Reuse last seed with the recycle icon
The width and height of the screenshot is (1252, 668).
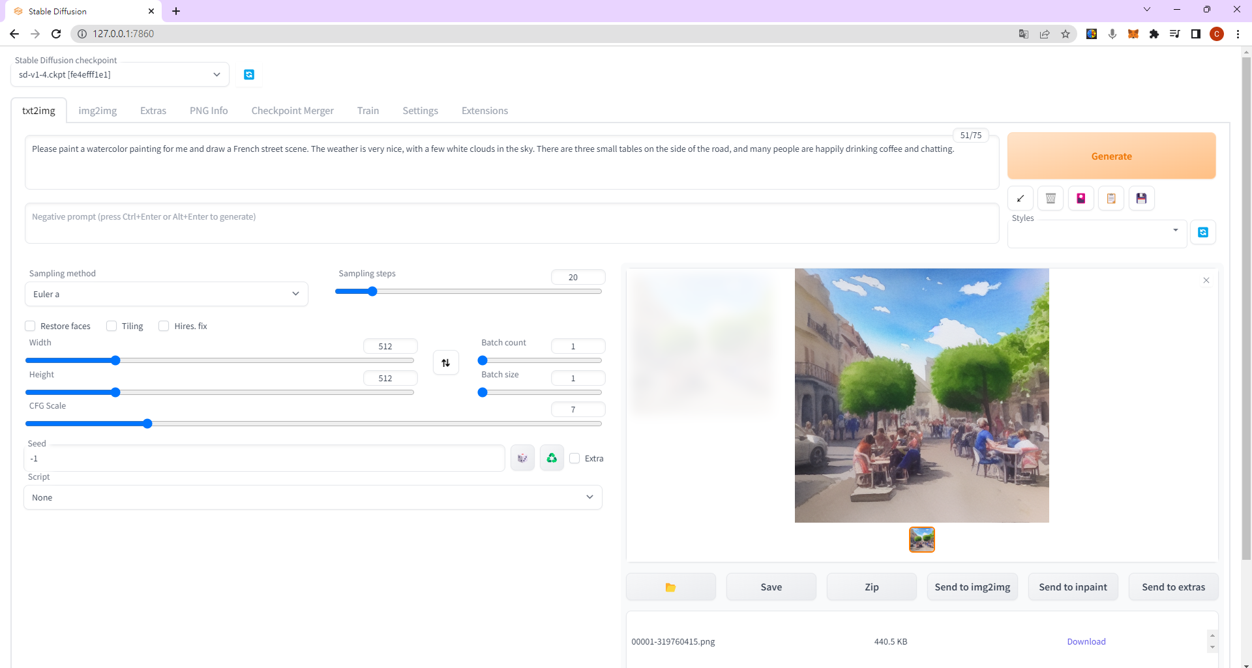[552, 458]
